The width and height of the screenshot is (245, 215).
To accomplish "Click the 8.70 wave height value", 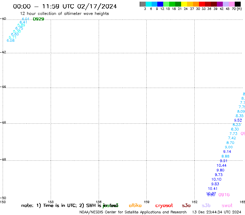I will (230, 143).
